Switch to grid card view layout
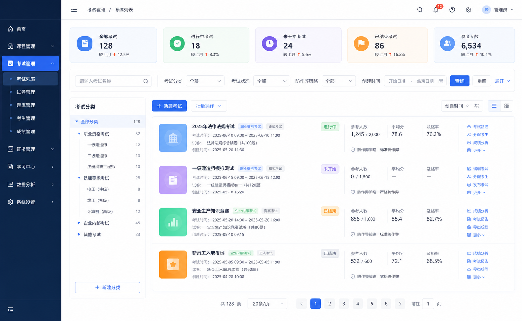Image resolution: width=522 pixels, height=321 pixels. coord(507,106)
